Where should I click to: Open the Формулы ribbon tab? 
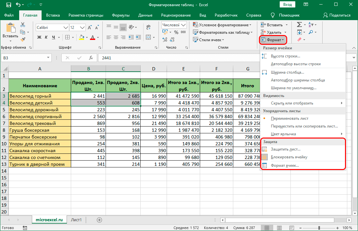[121, 15]
